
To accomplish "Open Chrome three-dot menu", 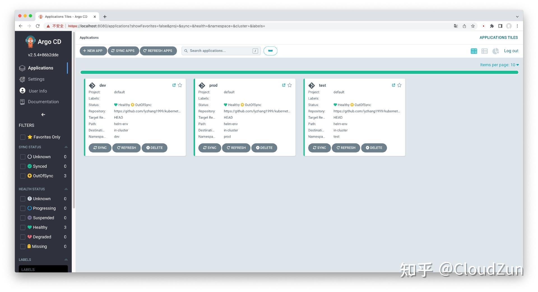I will point(517,26).
